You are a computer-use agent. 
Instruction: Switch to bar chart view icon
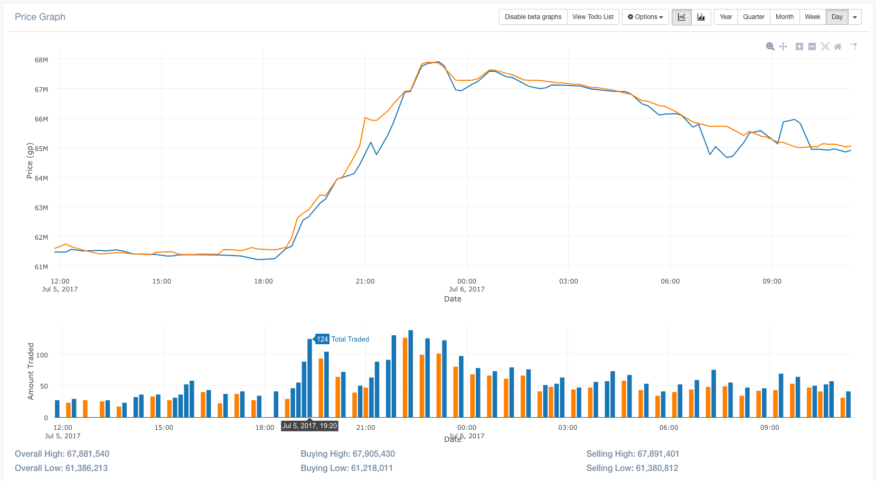point(701,17)
